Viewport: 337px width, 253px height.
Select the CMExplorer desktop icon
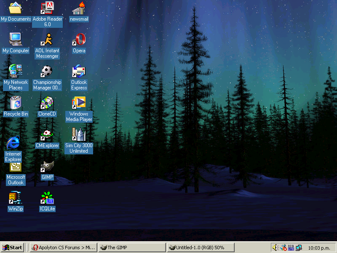[47, 135]
